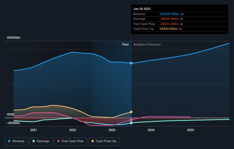Viewport: 234px width, 149px height.
Task: Click the Earnings row label in the tooltip
Action: click(139, 19)
